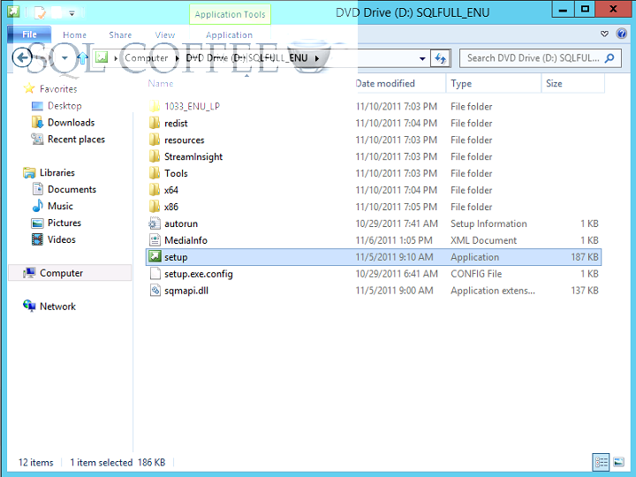Image resolution: width=636 pixels, height=477 pixels.
Task: Open the File menu tab
Action: tap(29, 34)
